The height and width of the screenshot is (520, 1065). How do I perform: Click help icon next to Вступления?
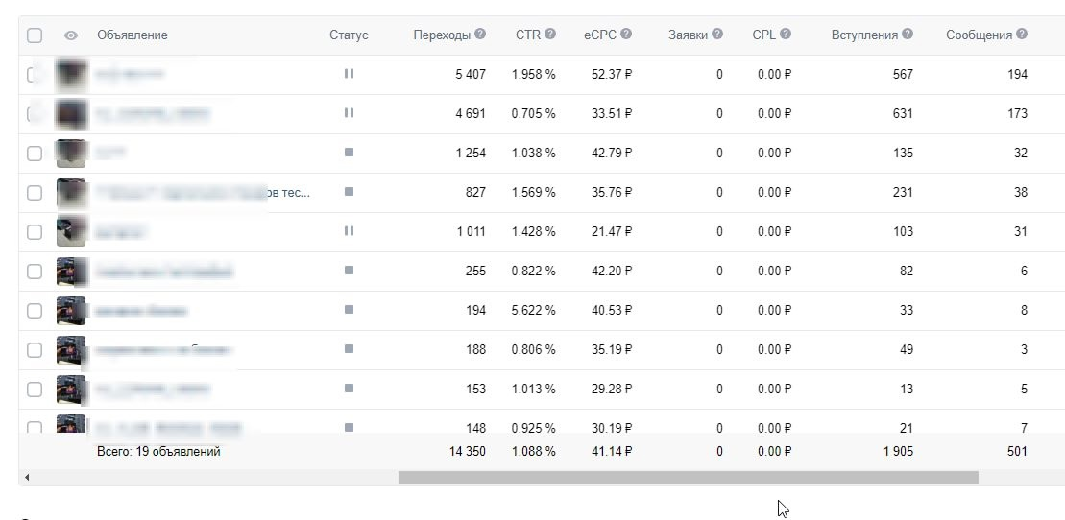[x=908, y=34]
